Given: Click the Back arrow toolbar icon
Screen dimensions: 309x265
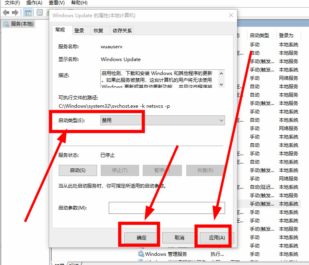Looking at the screenshot, I should pos(6,12).
